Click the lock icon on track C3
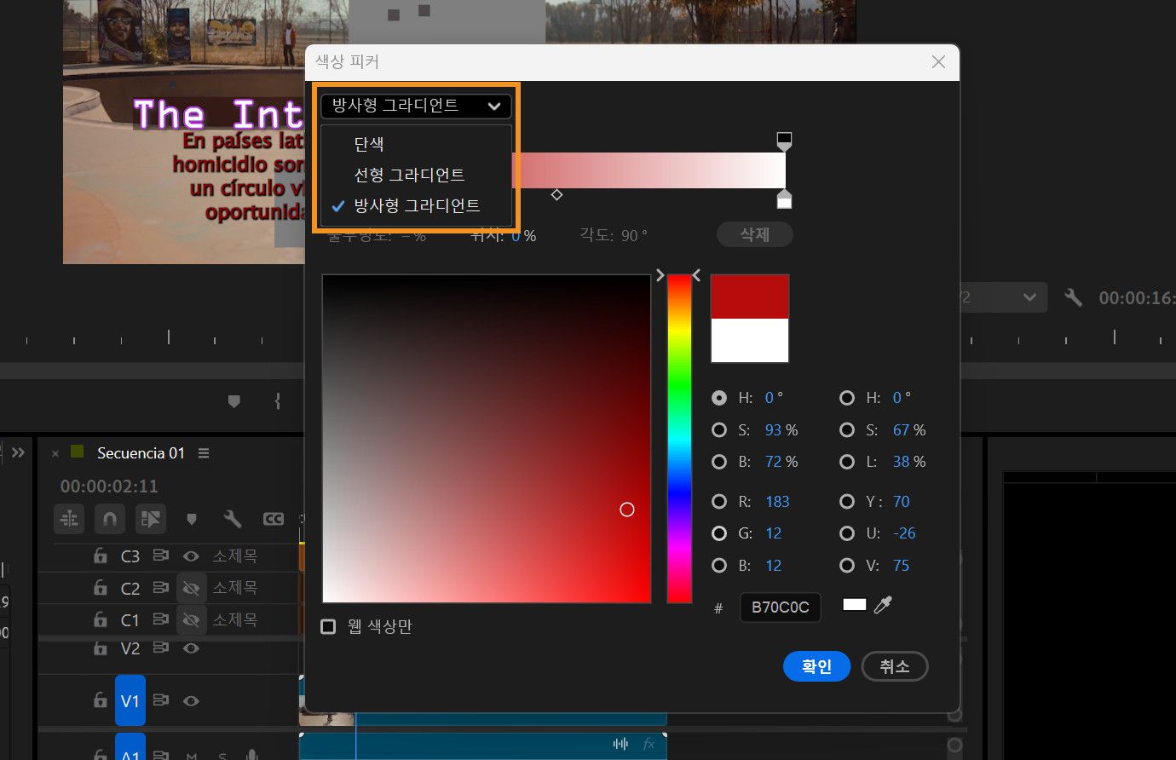The image size is (1176, 760). 100,556
